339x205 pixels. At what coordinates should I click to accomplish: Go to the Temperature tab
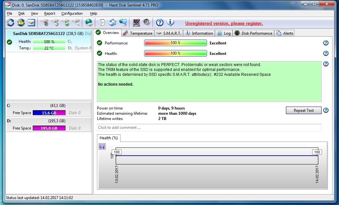tap(138, 33)
